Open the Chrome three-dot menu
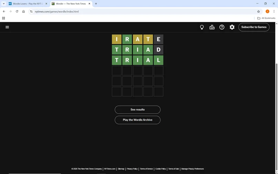The width and height of the screenshot is (278, 174). pyautogui.click(x=274, y=11)
